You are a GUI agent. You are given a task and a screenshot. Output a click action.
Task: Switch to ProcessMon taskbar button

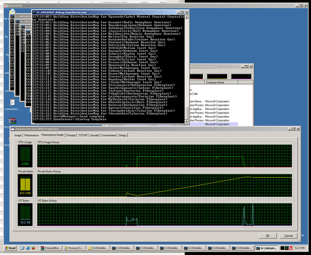click(51, 248)
